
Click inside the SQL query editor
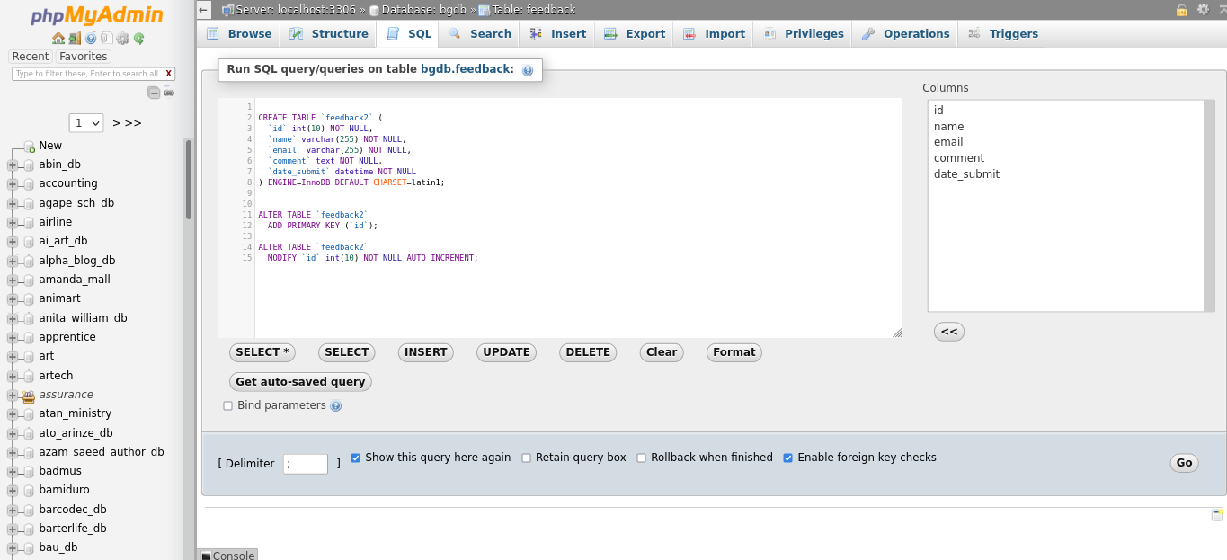559,218
